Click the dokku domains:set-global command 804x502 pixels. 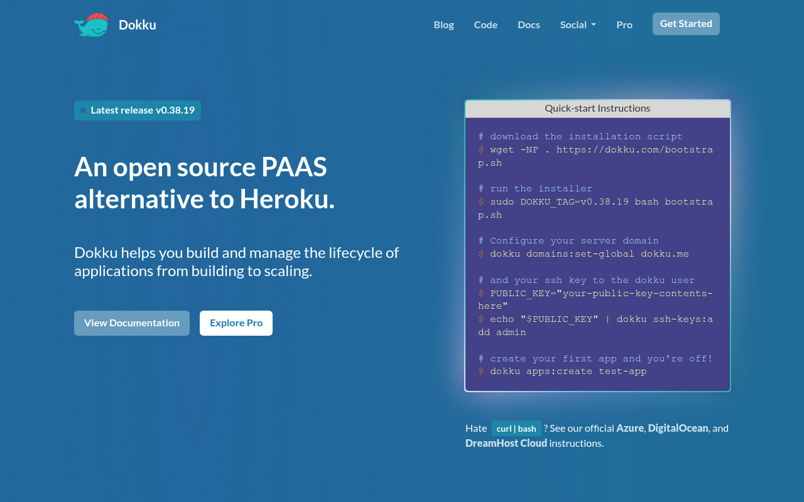pos(584,254)
